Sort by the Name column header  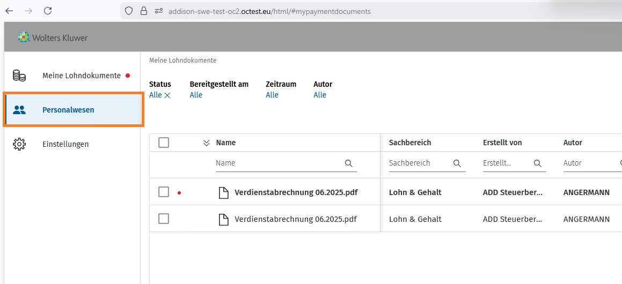[x=226, y=143]
